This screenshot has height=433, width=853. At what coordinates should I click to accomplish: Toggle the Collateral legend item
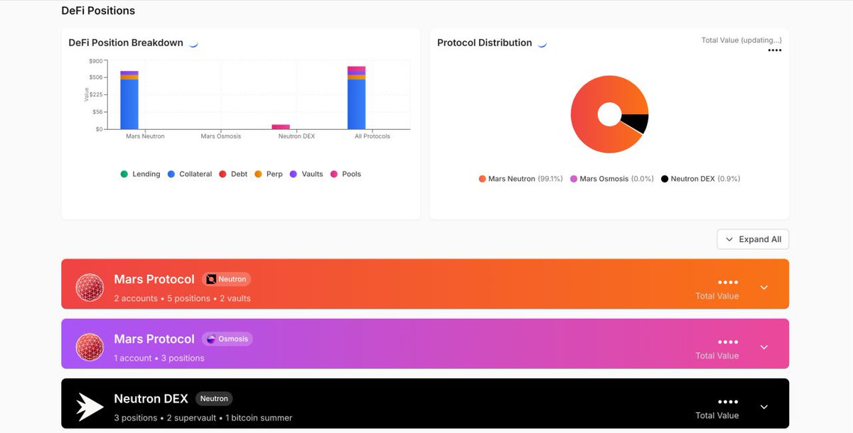coord(190,174)
